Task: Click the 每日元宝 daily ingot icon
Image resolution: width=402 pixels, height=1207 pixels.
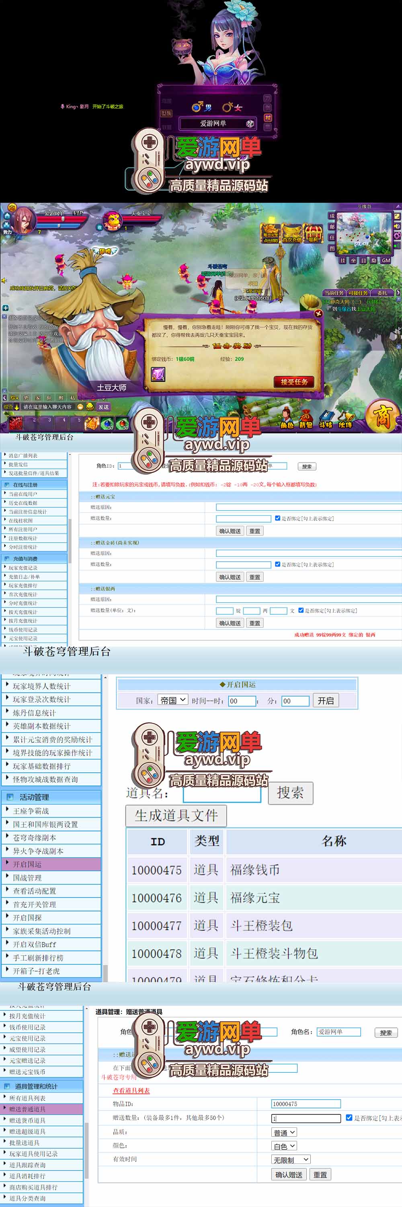Action: 271,233
